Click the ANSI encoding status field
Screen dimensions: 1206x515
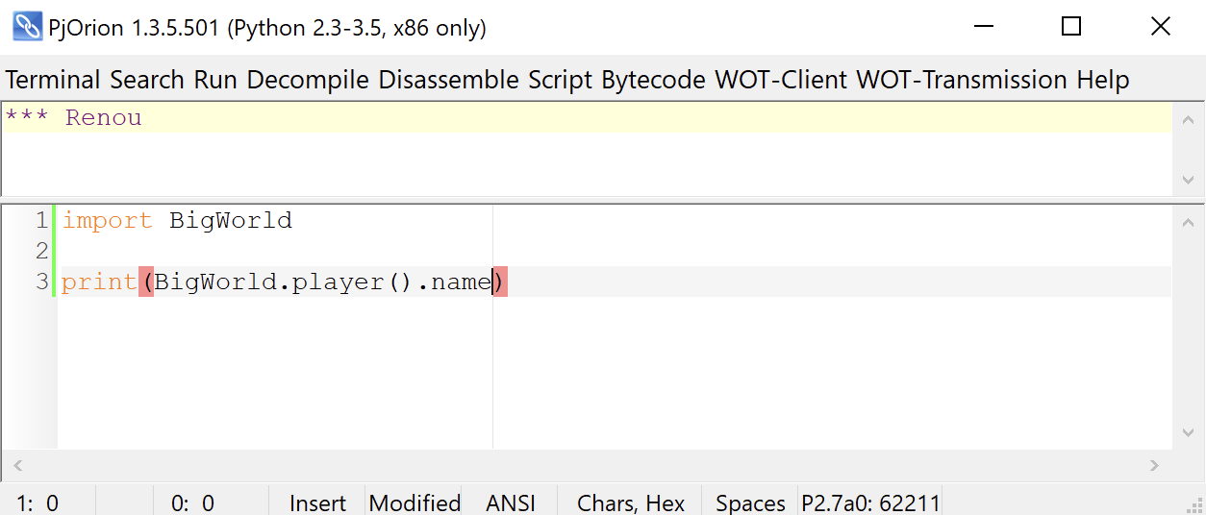tap(510, 503)
